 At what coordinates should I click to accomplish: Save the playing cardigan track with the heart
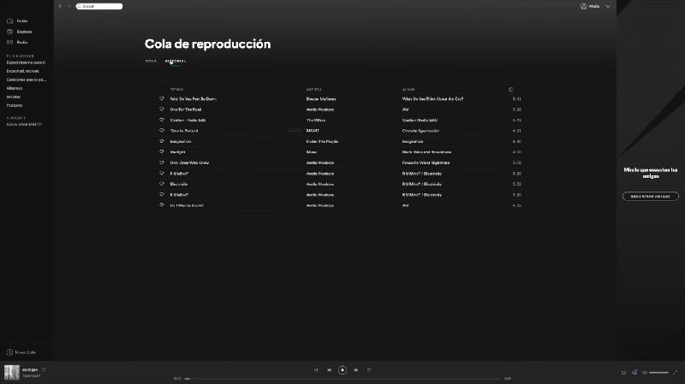(x=44, y=369)
